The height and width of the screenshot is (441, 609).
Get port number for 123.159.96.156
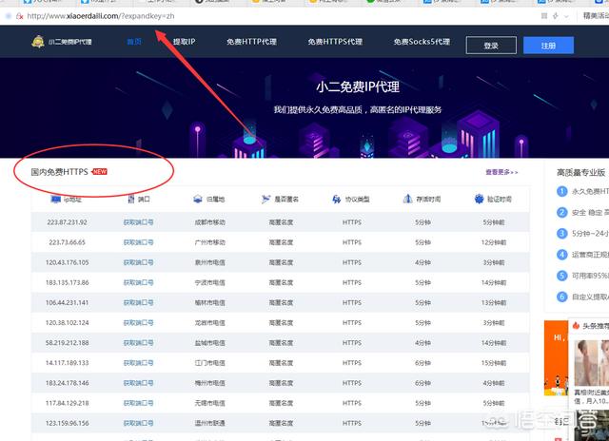[x=138, y=423]
